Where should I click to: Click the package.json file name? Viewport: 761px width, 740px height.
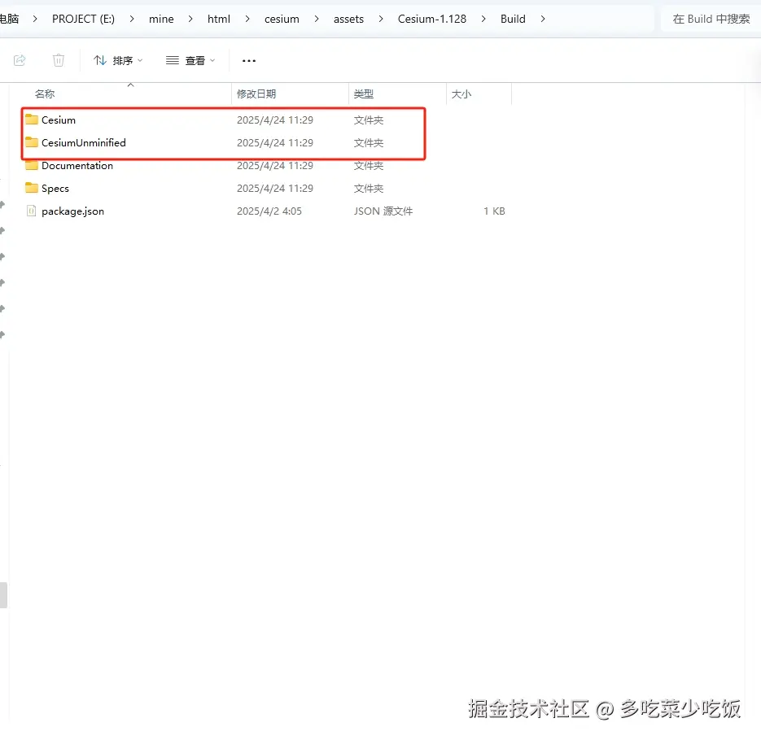(72, 211)
